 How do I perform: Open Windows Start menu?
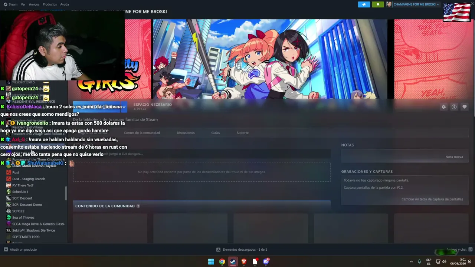pos(211,262)
